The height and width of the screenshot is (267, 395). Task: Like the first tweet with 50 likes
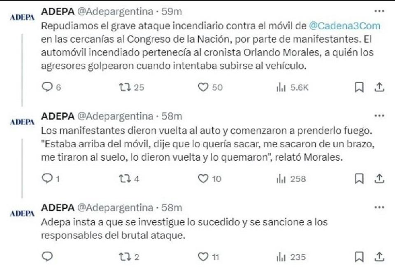[202, 87]
